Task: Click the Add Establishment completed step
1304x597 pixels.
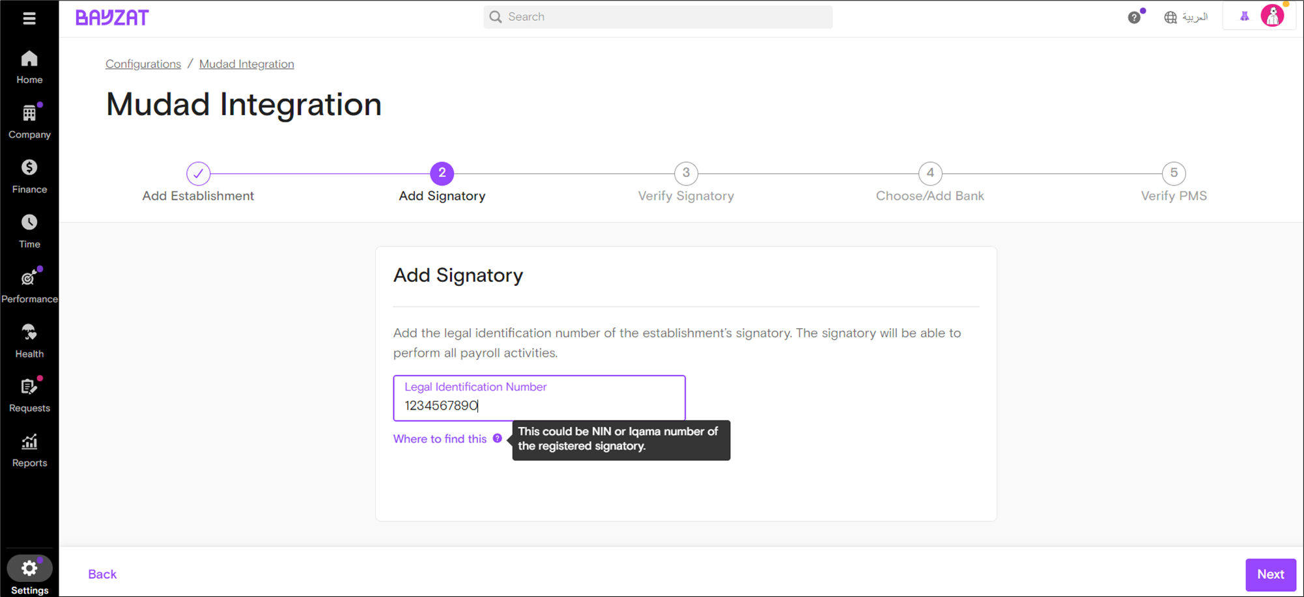Action: (198, 174)
